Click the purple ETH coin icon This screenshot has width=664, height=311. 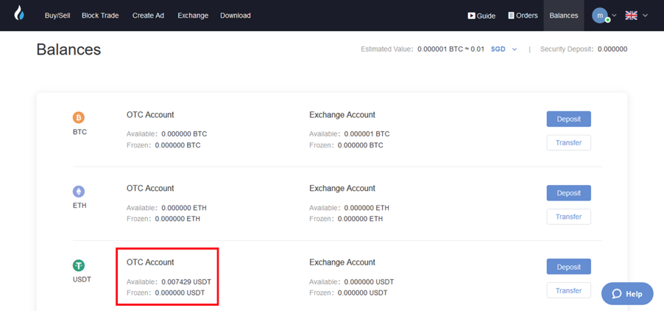pos(79,192)
